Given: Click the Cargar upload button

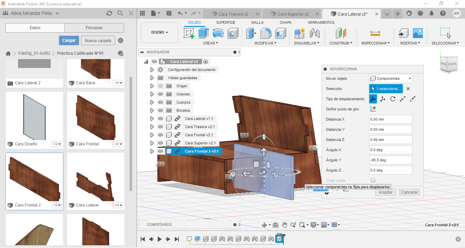Looking at the screenshot, I should [x=69, y=40].
